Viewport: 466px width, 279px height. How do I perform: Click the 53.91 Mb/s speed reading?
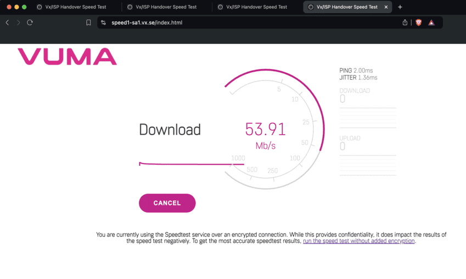click(x=265, y=130)
